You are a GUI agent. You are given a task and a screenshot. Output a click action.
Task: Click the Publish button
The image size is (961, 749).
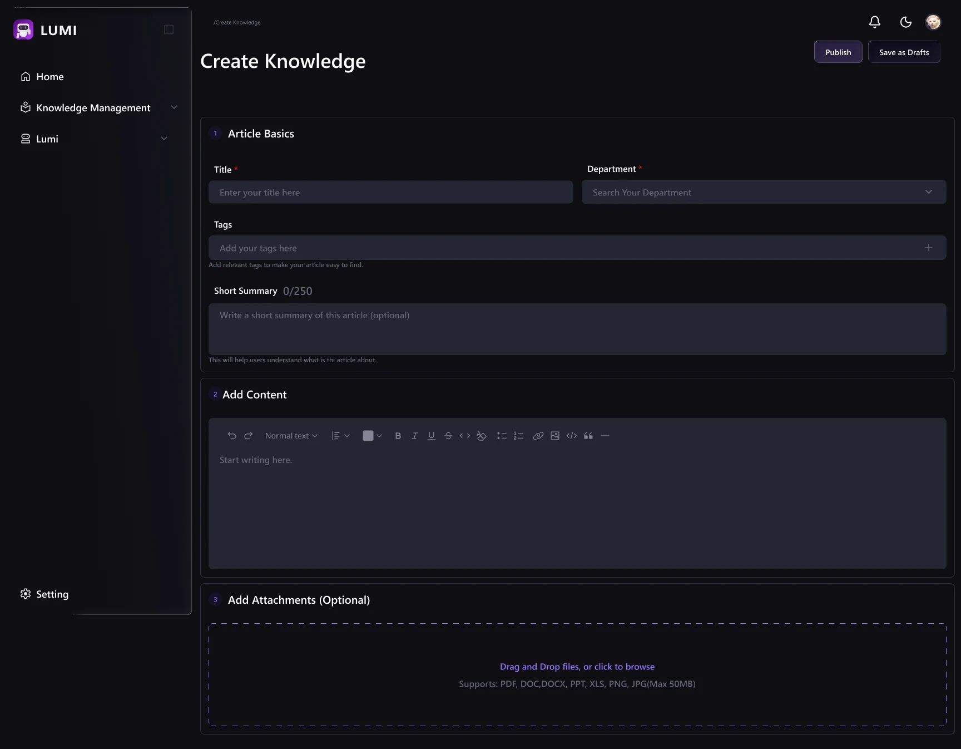838,52
